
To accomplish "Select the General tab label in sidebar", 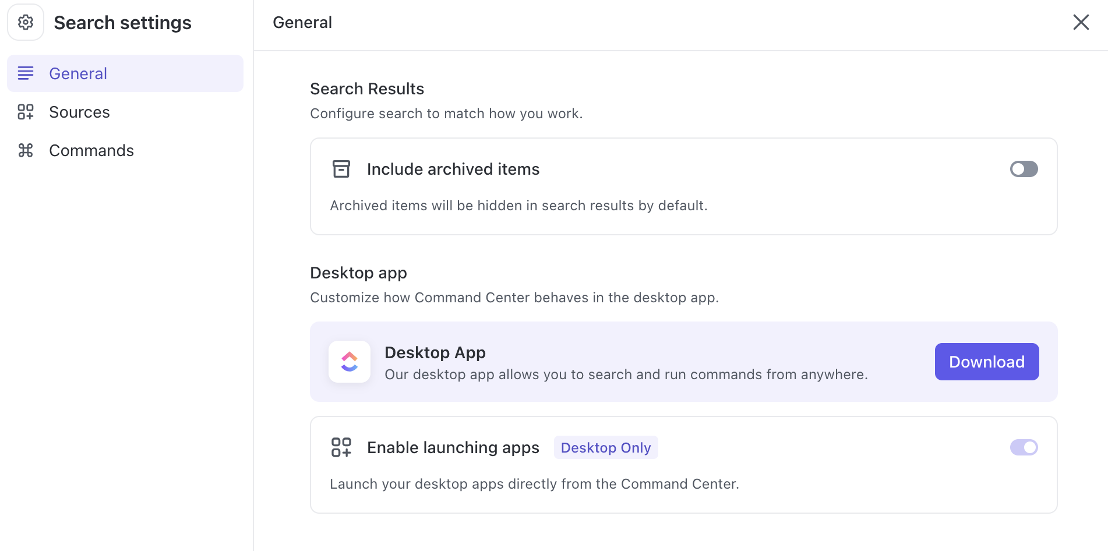I will (x=78, y=73).
